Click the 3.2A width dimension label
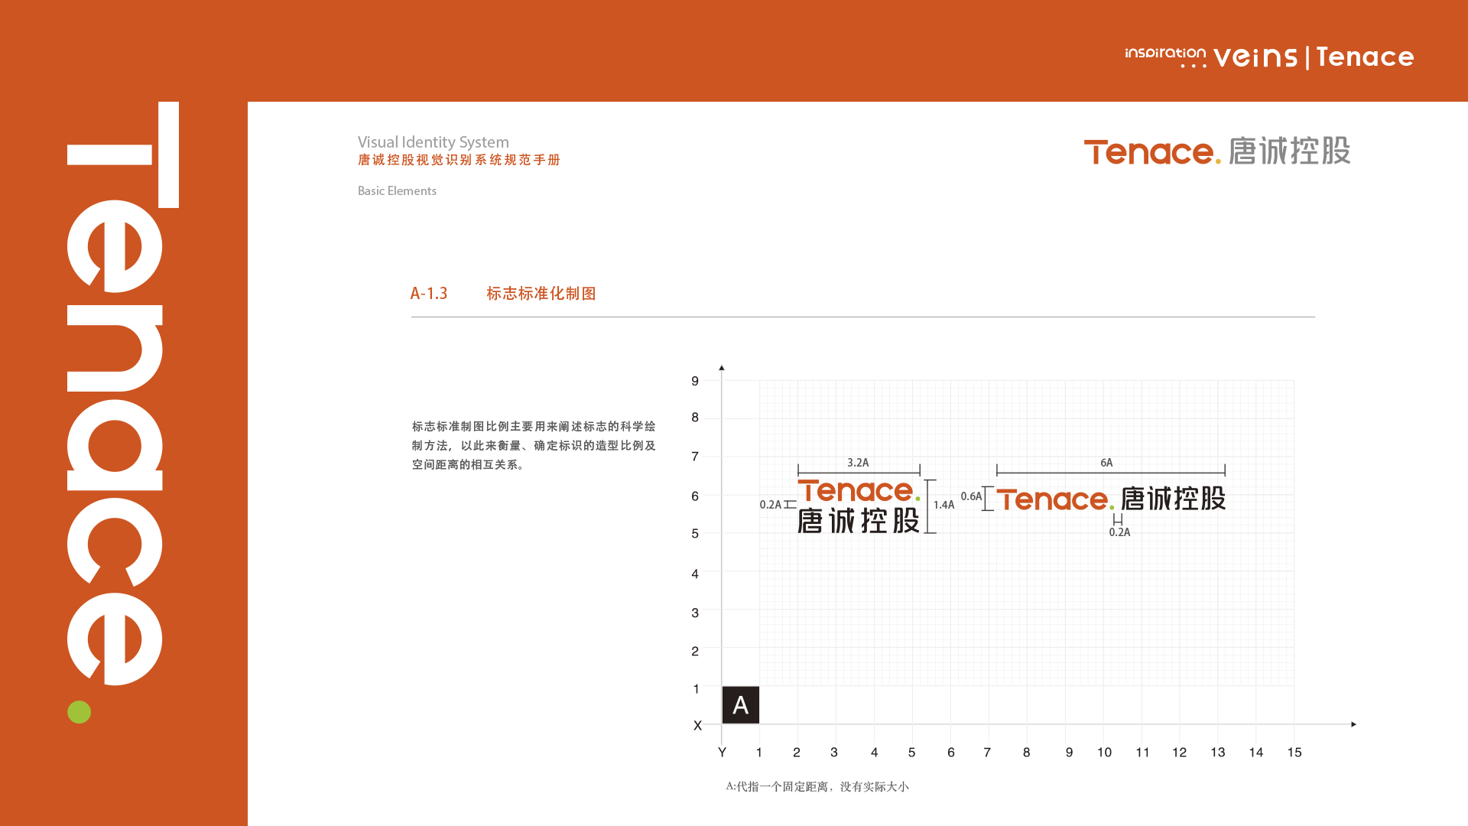1468x826 pixels. [858, 463]
